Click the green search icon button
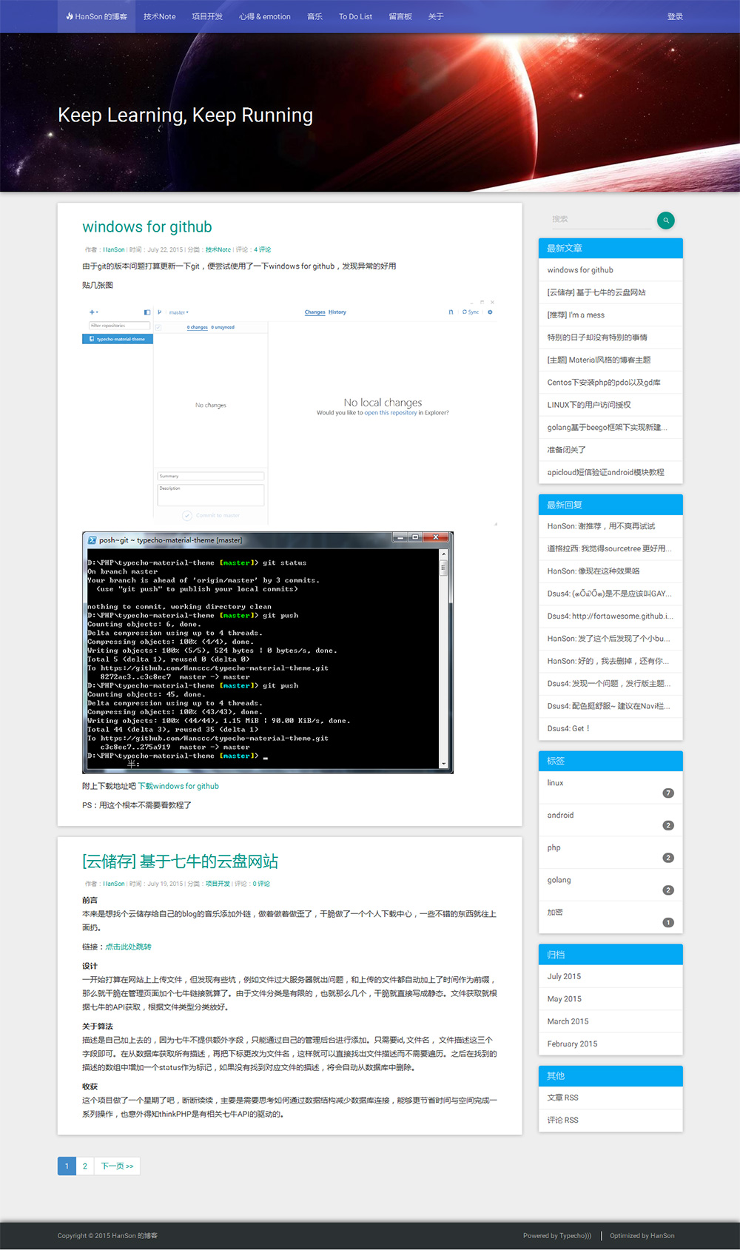Screen dimensions: 740x1250 click(666, 220)
